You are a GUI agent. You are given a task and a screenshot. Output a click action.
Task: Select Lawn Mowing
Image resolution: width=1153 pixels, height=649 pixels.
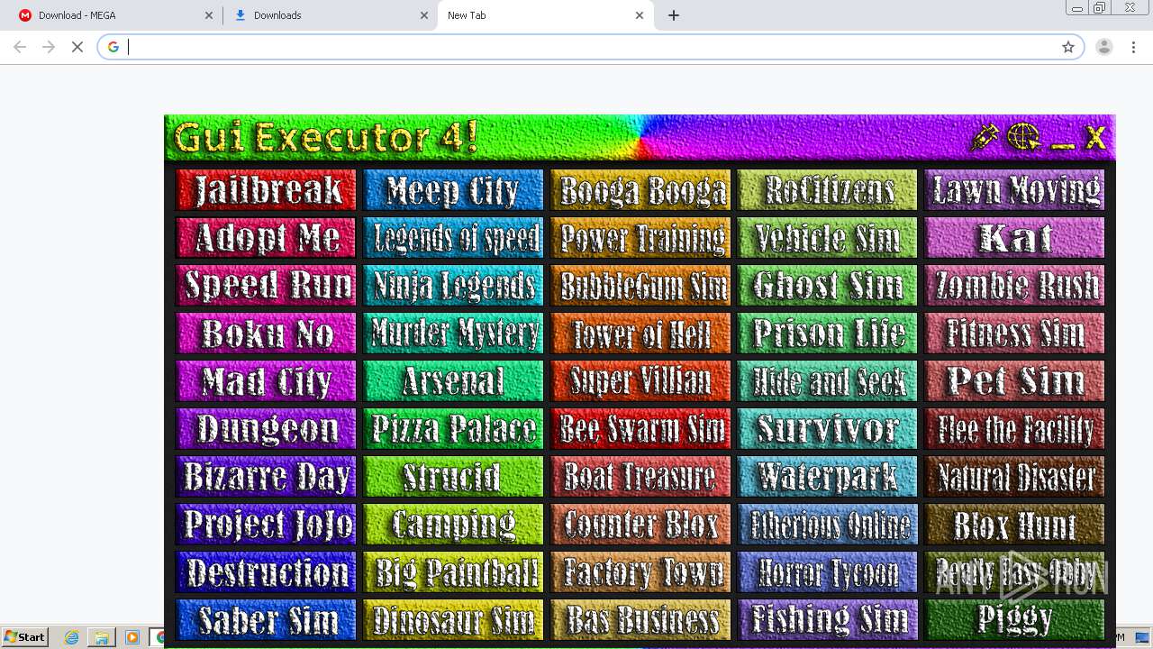point(1015,190)
